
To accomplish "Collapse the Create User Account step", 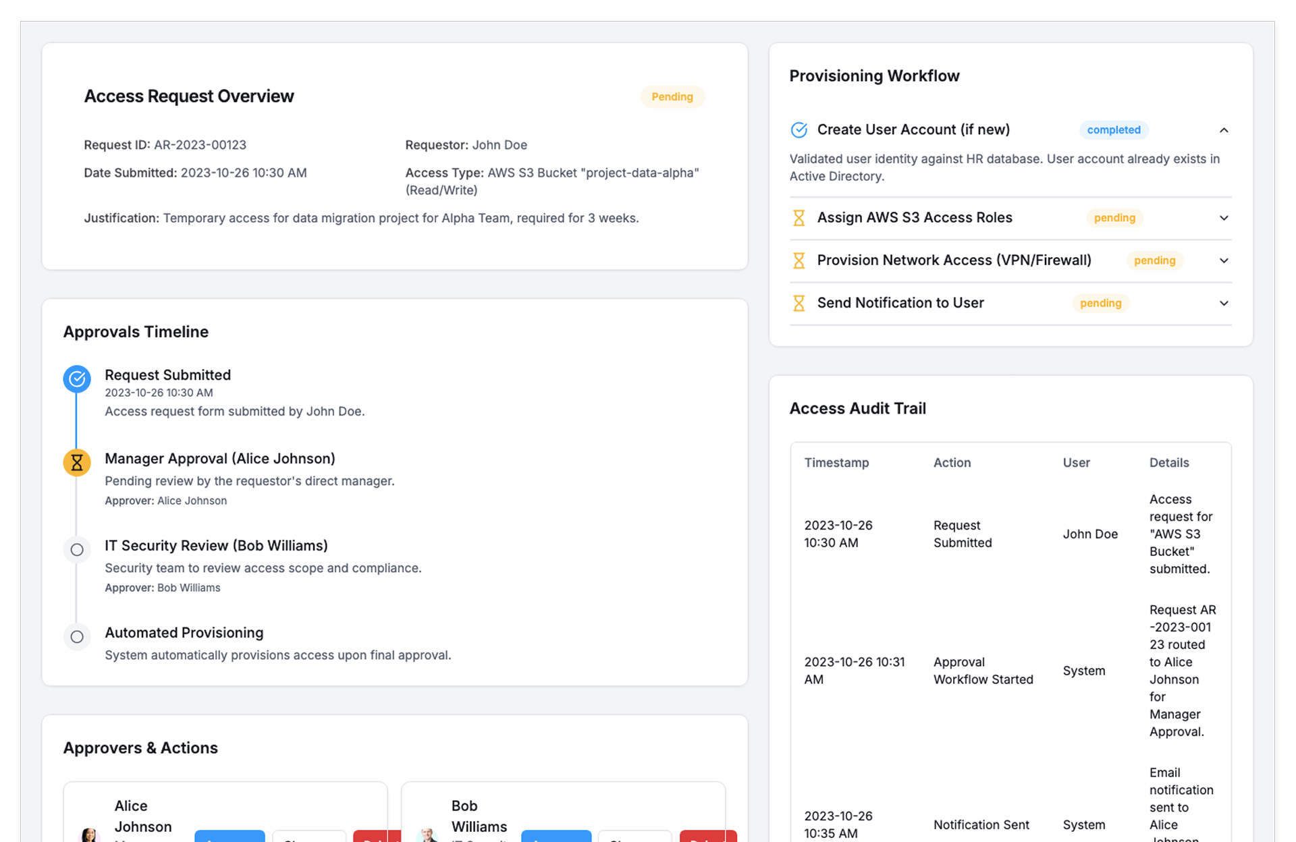I will pyautogui.click(x=1223, y=130).
